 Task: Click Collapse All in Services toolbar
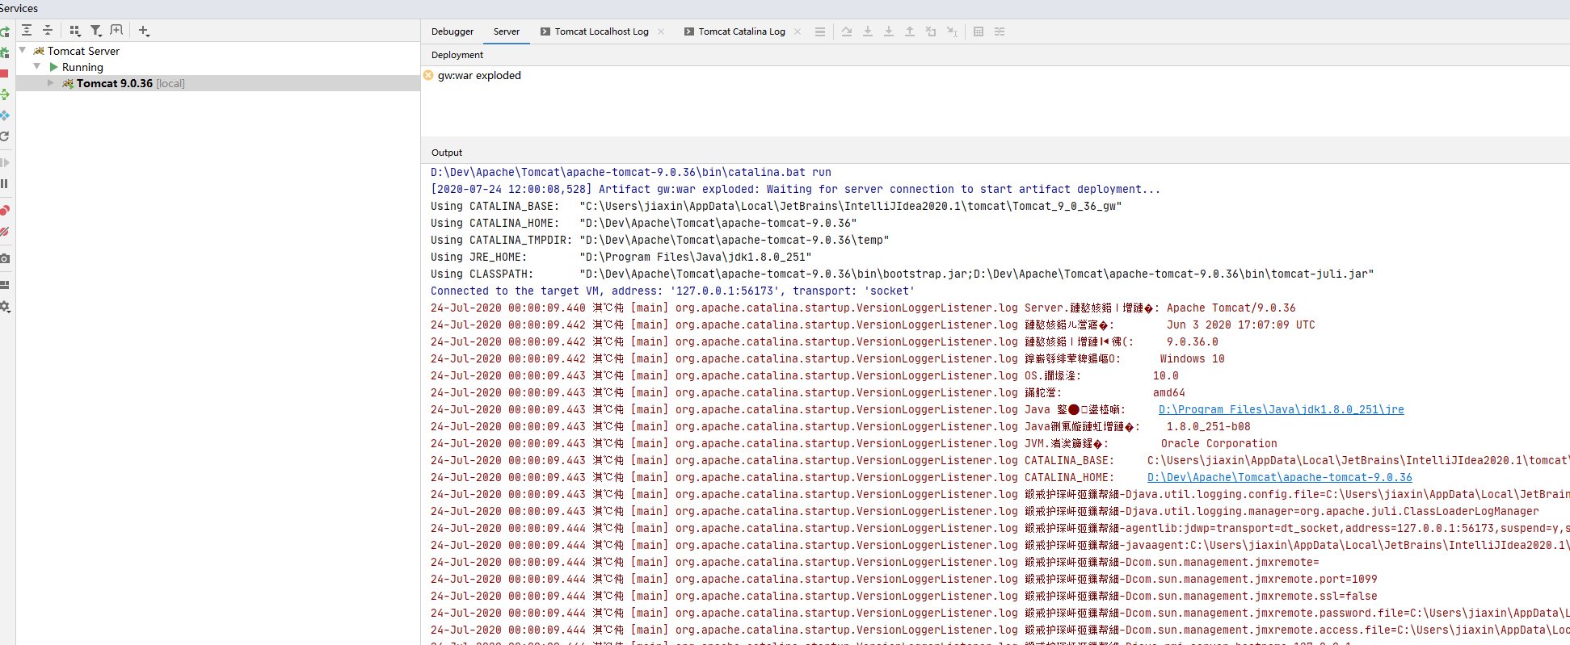coord(48,31)
